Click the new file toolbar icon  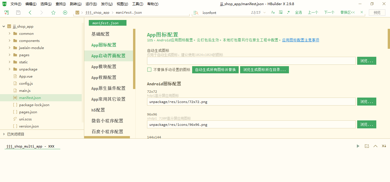[7, 13]
